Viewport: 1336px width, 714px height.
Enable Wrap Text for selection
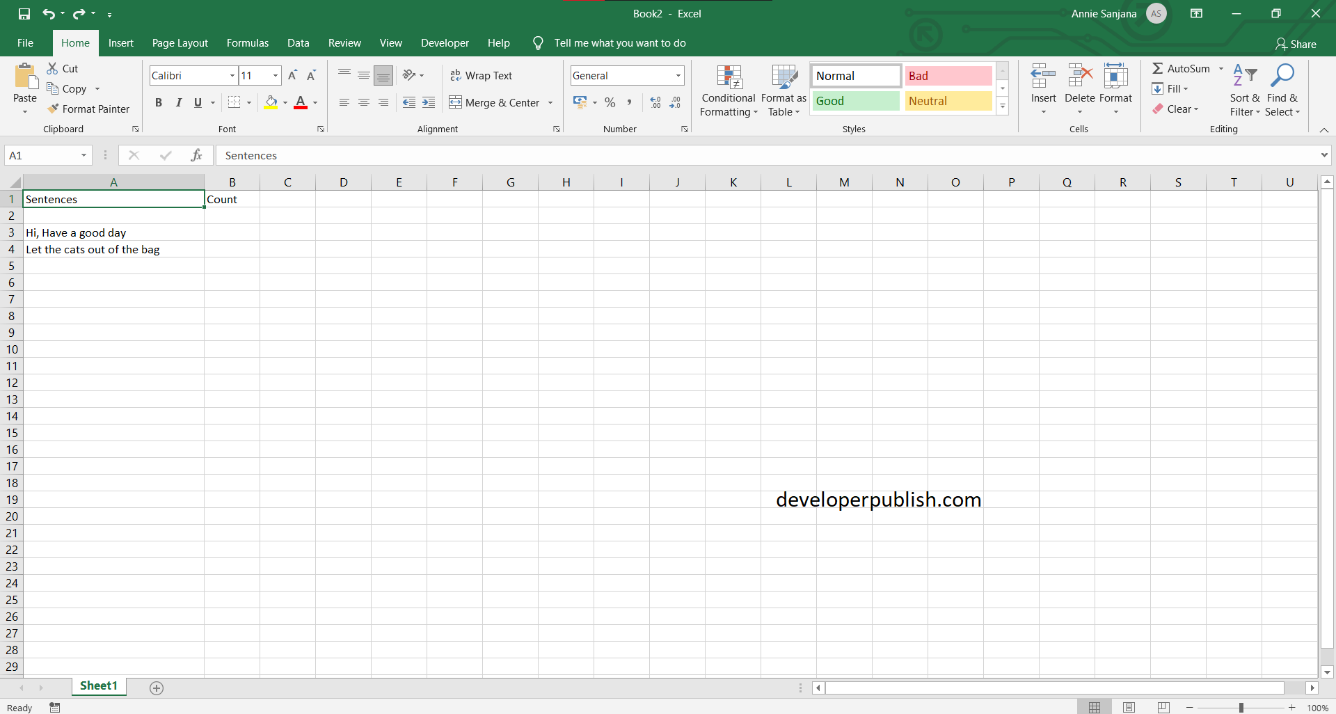point(482,75)
